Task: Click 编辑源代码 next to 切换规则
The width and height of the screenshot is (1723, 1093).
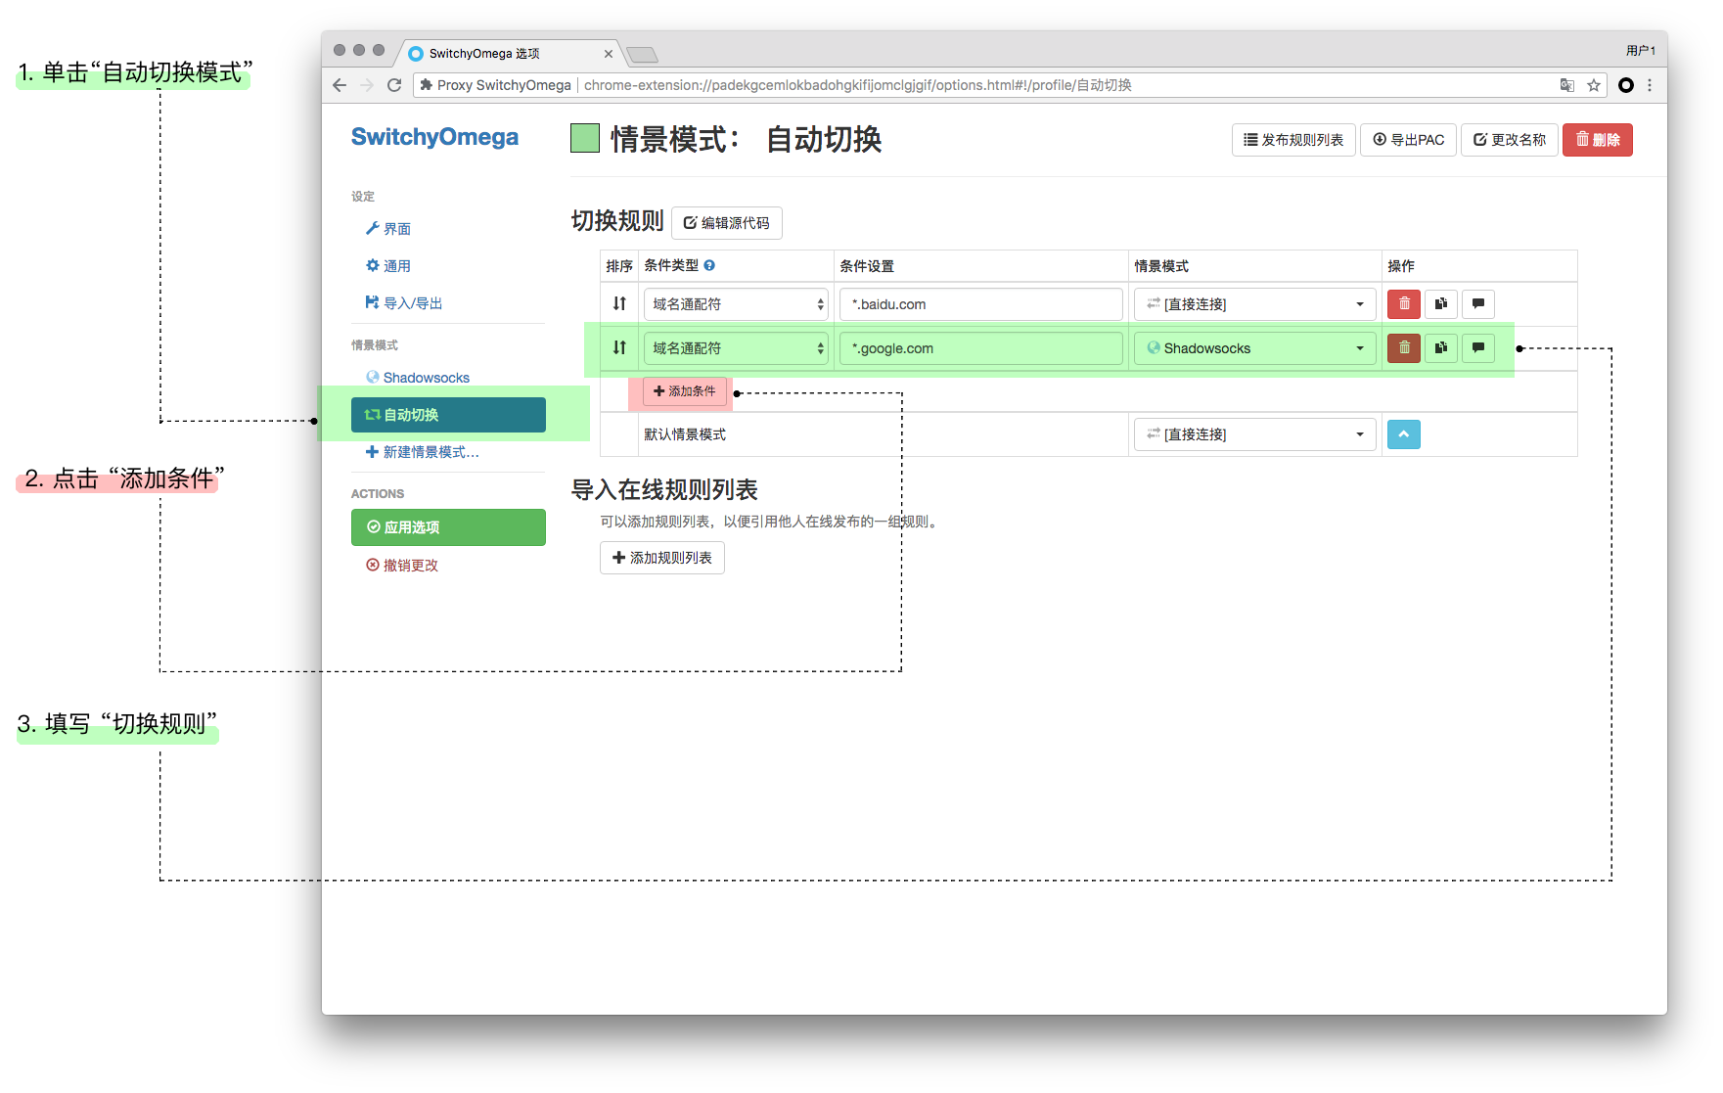Action: 727,223
